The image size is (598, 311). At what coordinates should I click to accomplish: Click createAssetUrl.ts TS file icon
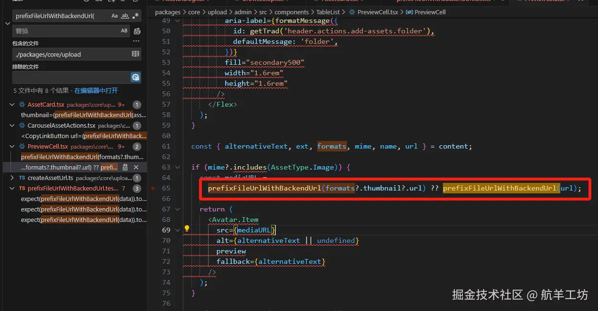pyautogui.click(x=22, y=178)
